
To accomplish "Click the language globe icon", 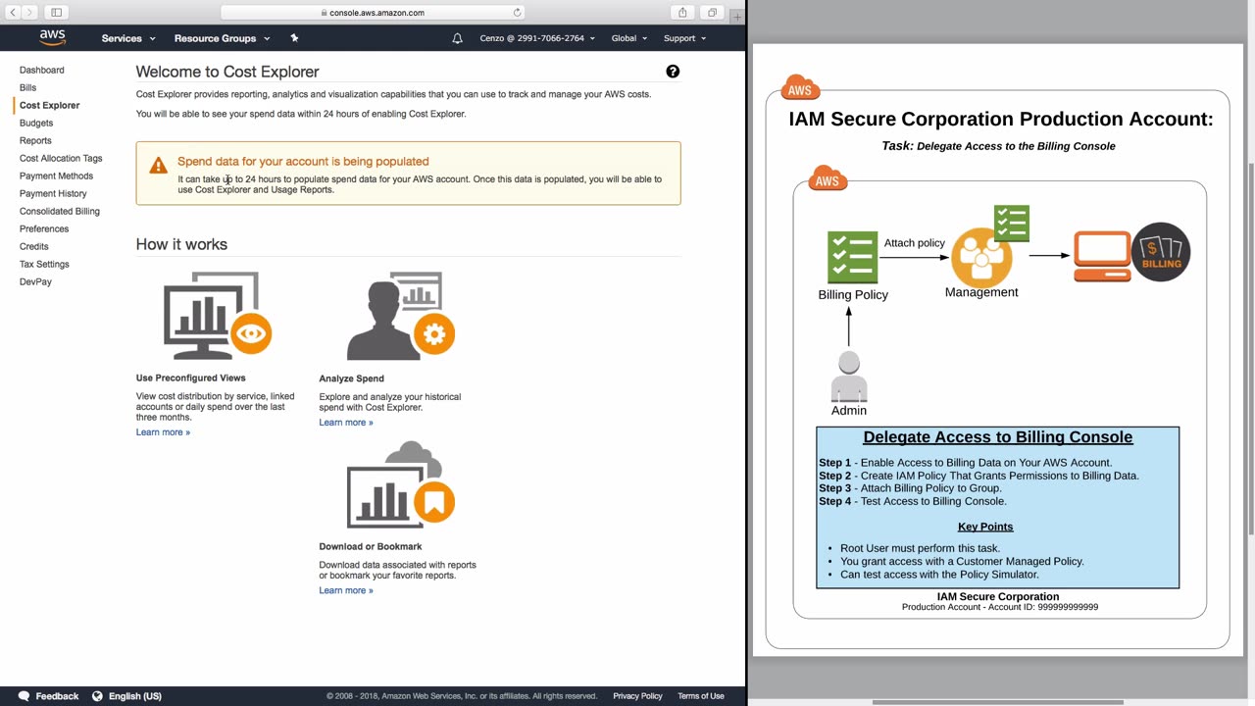I will click(x=97, y=696).
